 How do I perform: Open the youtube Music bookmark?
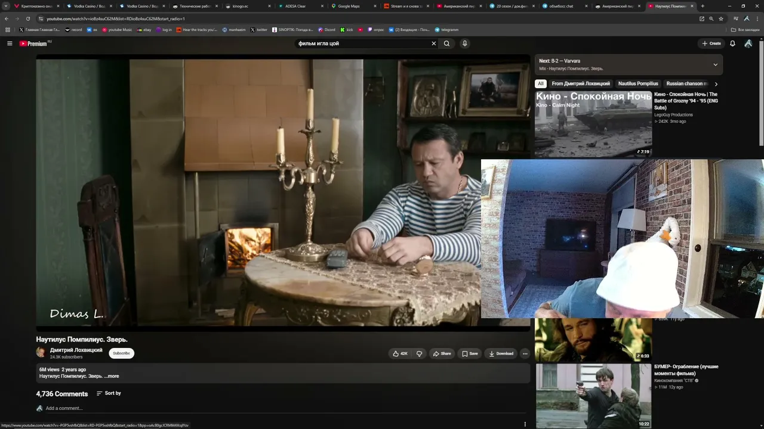pyautogui.click(x=117, y=30)
